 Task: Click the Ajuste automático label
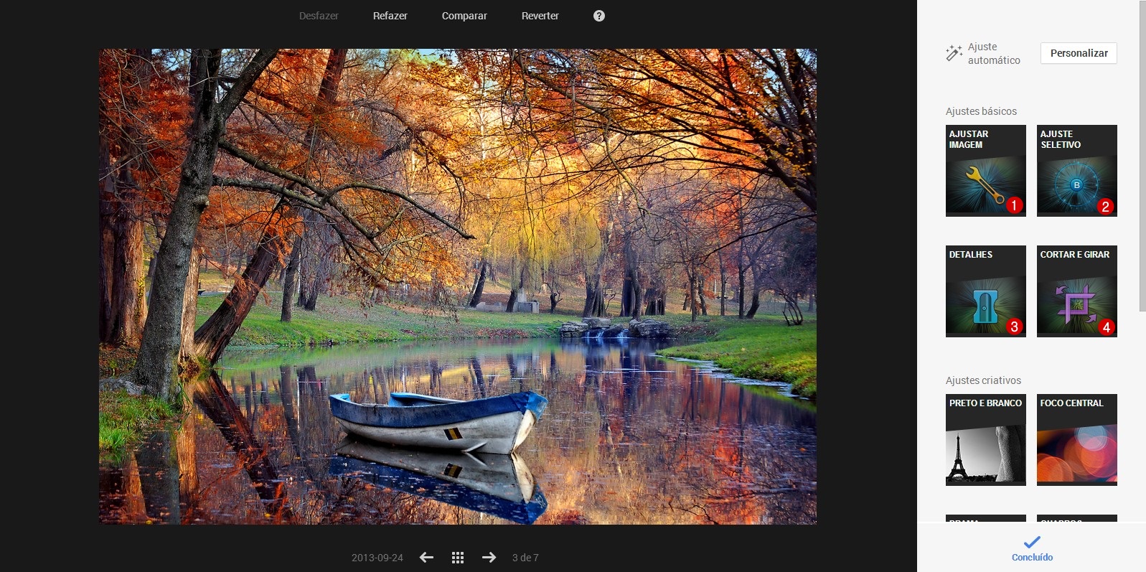pyautogui.click(x=994, y=53)
